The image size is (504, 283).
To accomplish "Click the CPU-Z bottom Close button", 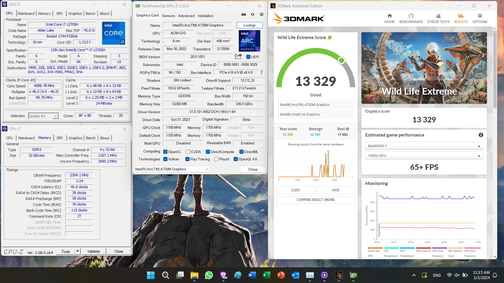I will [119, 251].
